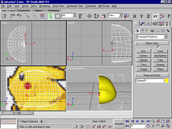Open the Hierarchy command panel tab
The height and width of the screenshot is (129, 172).
tap(148, 24)
